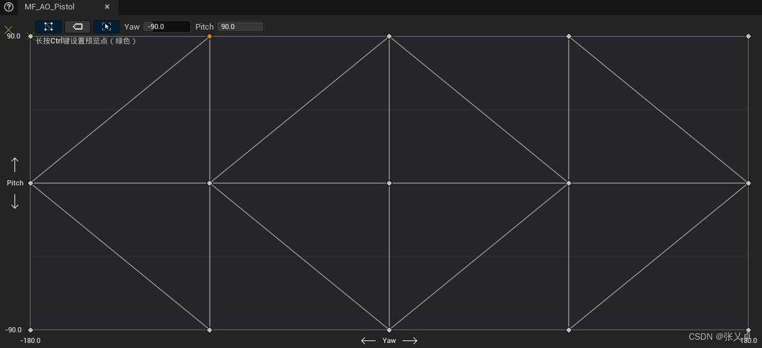The height and width of the screenshot is (348, 762).
Task: Select the center sample at Yaw 0, Pitch 0
Action: point(389,183)
